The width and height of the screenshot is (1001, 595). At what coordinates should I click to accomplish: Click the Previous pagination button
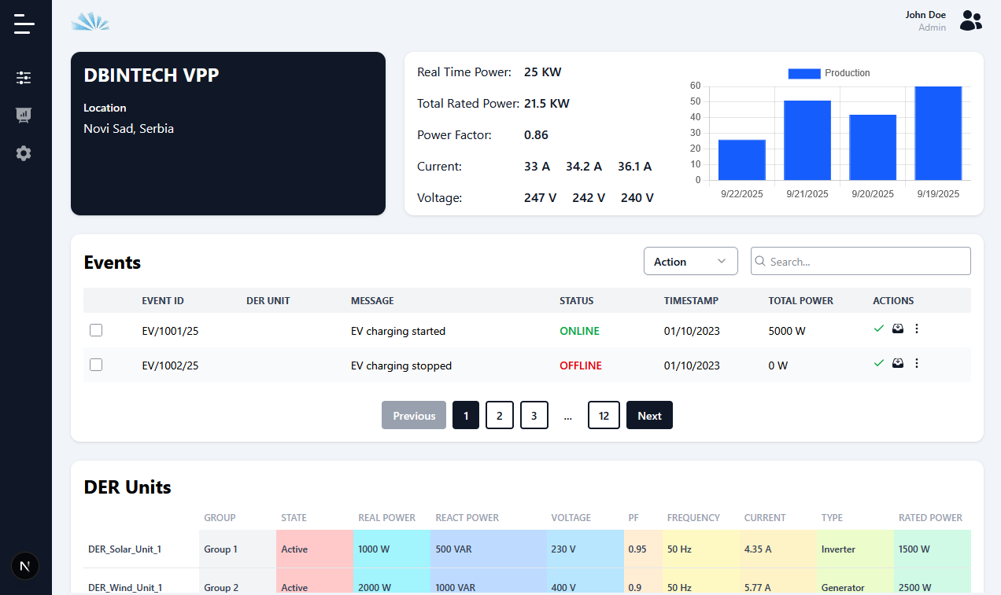point(414,415)
